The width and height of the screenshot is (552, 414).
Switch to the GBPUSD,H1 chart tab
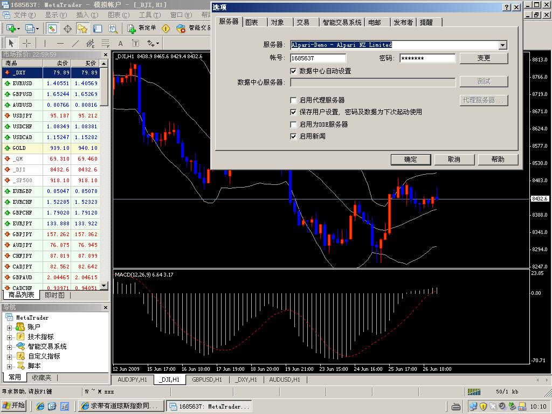pos(207,379)
